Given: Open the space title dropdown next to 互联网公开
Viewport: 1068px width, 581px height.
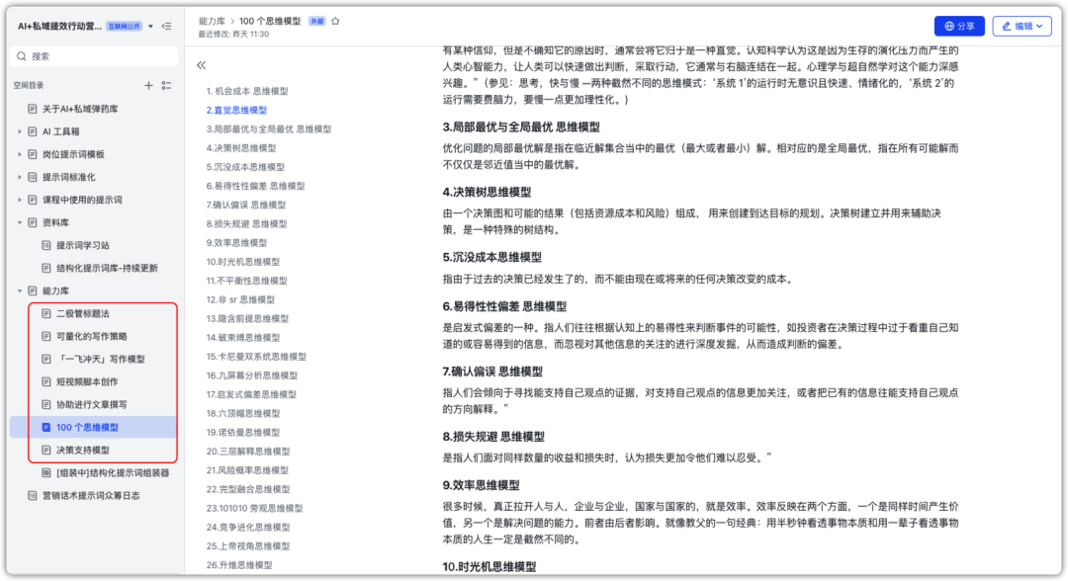Looking at the screenshot, I should tap(150, 27).
